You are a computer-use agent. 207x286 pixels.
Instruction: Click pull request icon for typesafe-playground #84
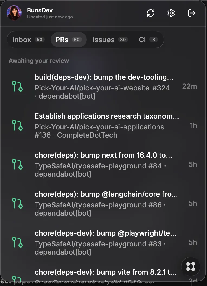point(17,164)
